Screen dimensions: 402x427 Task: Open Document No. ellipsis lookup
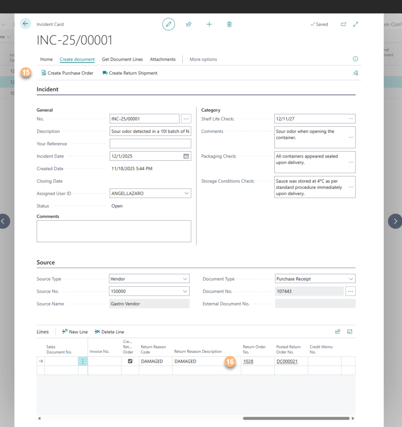click(x=351, y=291)
